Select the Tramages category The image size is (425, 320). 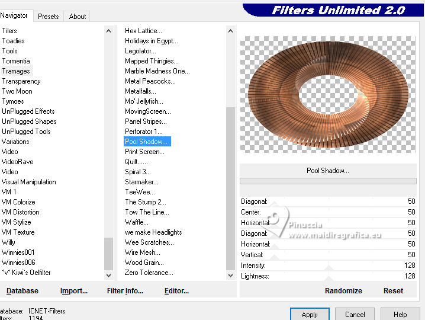[x=16, y=71]
